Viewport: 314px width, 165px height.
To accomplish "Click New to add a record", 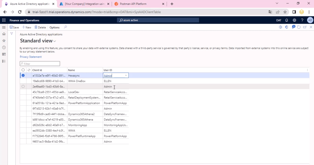I will [x=27, y=27].
